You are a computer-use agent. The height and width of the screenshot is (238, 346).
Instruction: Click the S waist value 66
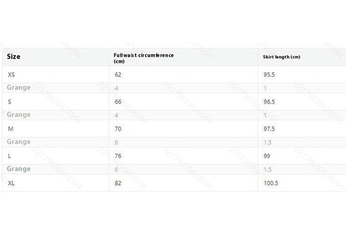[x=118, y=102]
